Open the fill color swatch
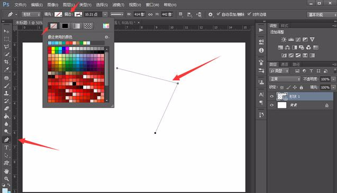Viewport: 337px width, 193px height. (58, 14)
